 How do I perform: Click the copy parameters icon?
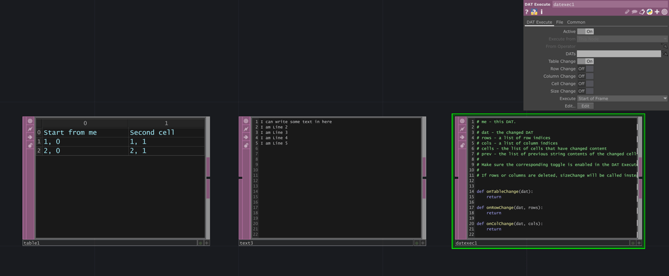[642, 12]
